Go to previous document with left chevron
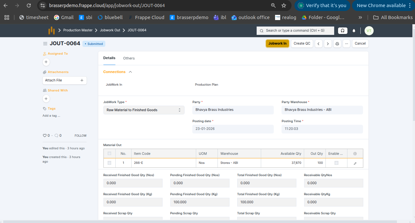Image resolution: width=415 pixels, height=223 pixels. click(319, 44)
